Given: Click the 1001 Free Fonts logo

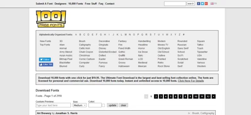Looking at the screenshot, I should [x=51, y=19].
